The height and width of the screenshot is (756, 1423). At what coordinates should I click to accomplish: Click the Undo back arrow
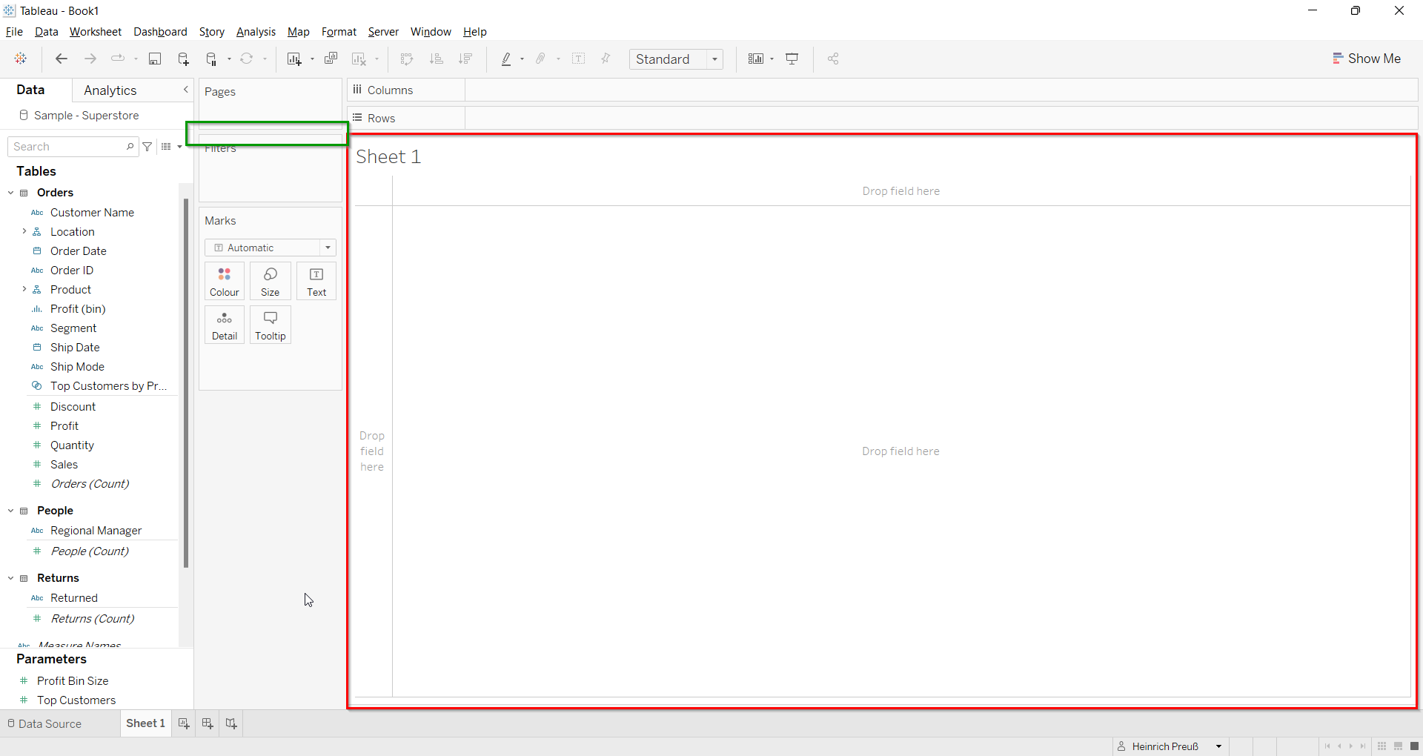[x=62, y=59]
